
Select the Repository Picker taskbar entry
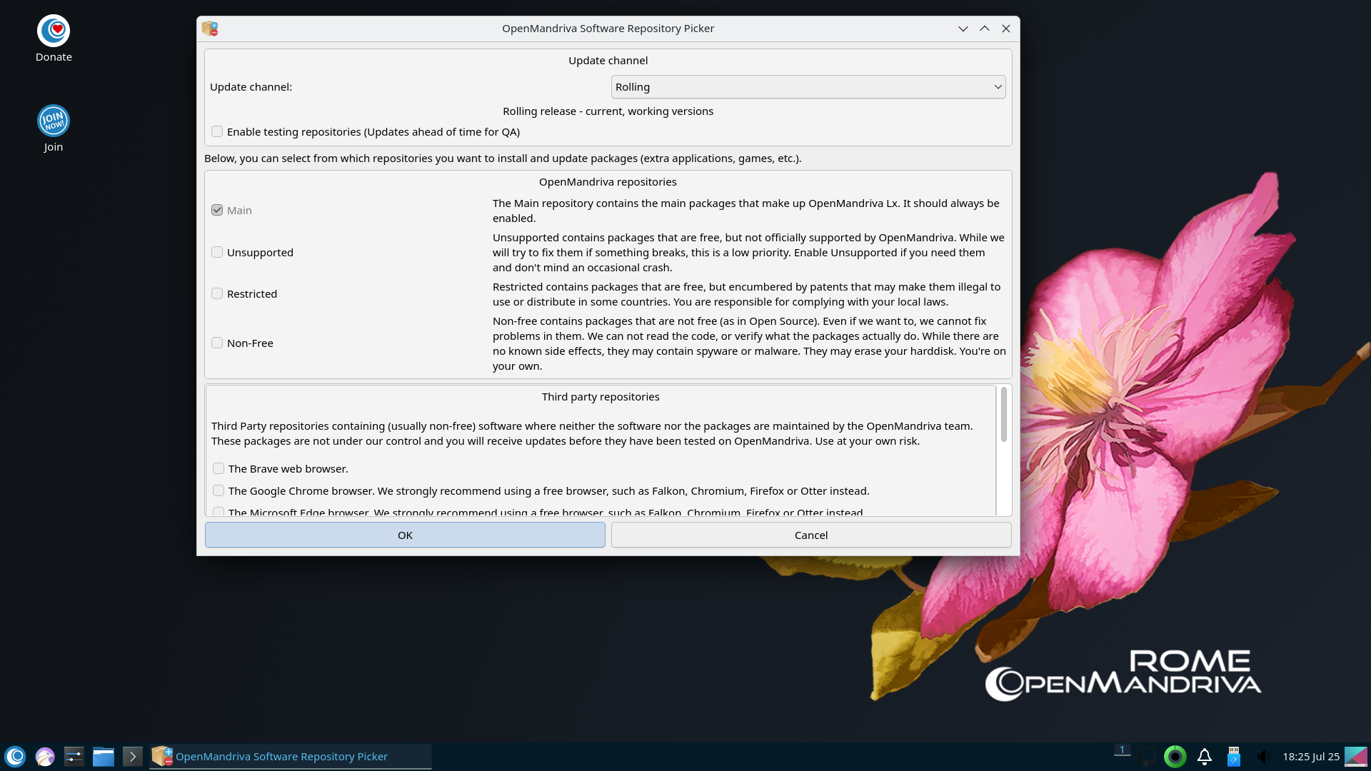coord(291,757)
